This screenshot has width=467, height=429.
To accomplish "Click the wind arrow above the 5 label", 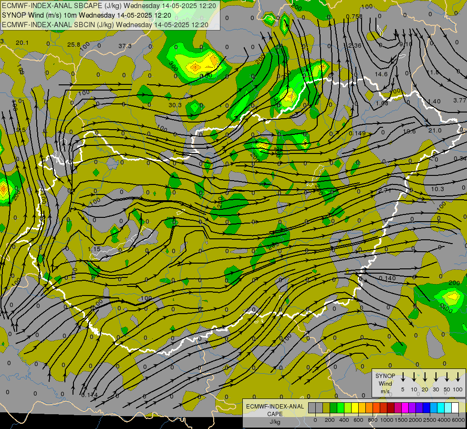I will [x=403, y=377].
